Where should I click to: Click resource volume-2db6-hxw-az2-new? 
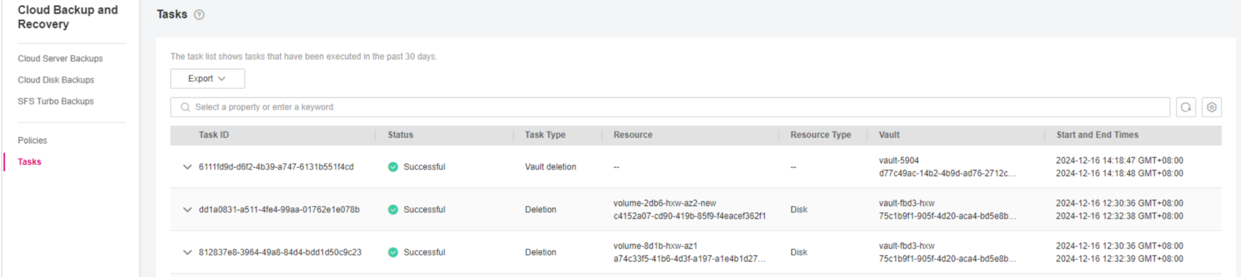pos(664,203)
